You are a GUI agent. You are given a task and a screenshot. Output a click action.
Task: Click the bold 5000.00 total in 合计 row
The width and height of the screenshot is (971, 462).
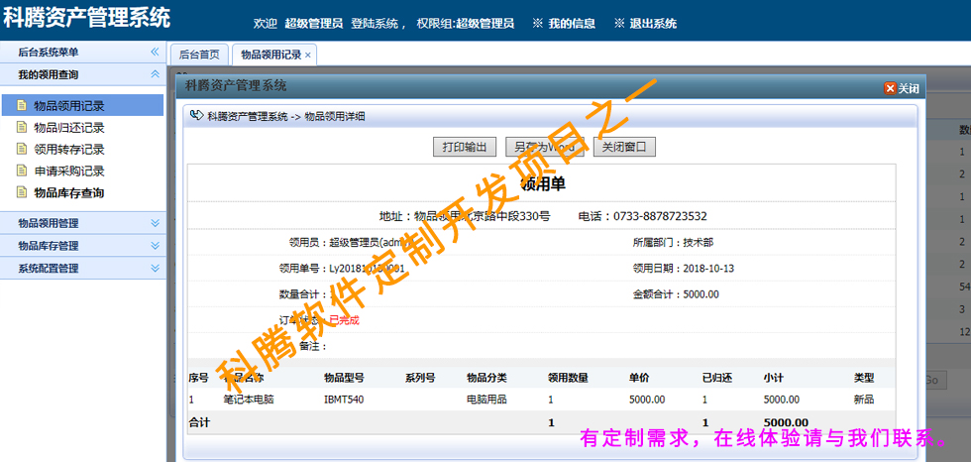[787, 423]
